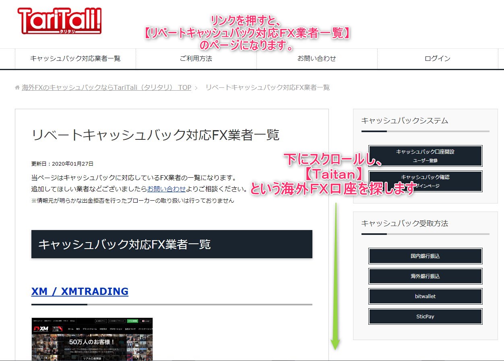Click the リベートキャッシュバック対応FX業者一覧 breadcrumb text

pos(267,87)
